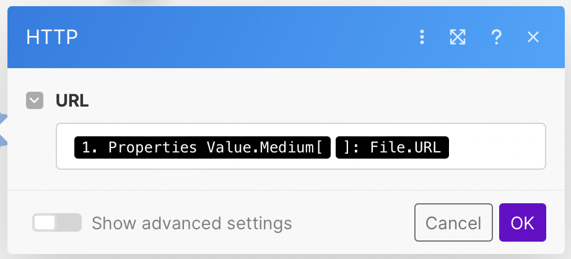
Task: Click the empty space inside the URL input
Action: tap(495, 147)
